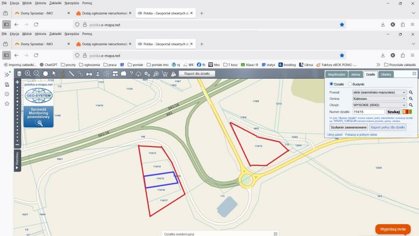The height and width of the screenshot is (236, 419).
Task: Bookmark page with the star icon
Action: pyautogui.click(x=342, y=56)
